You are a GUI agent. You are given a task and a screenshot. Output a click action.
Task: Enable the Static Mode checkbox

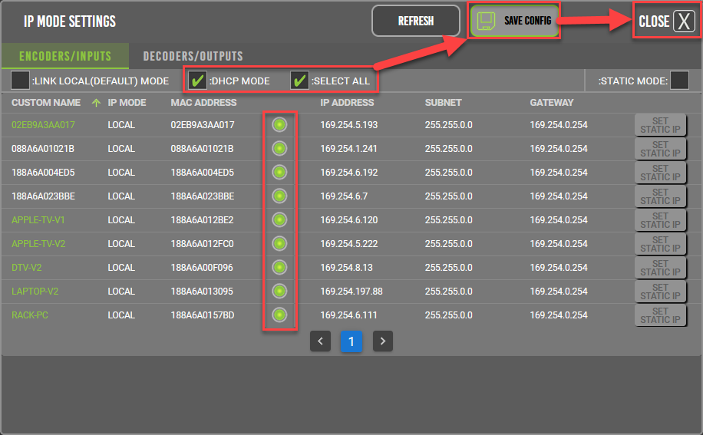pyautogui.click(x=679, y=81)
